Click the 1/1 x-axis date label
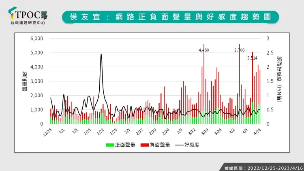 tap(62, 131)
